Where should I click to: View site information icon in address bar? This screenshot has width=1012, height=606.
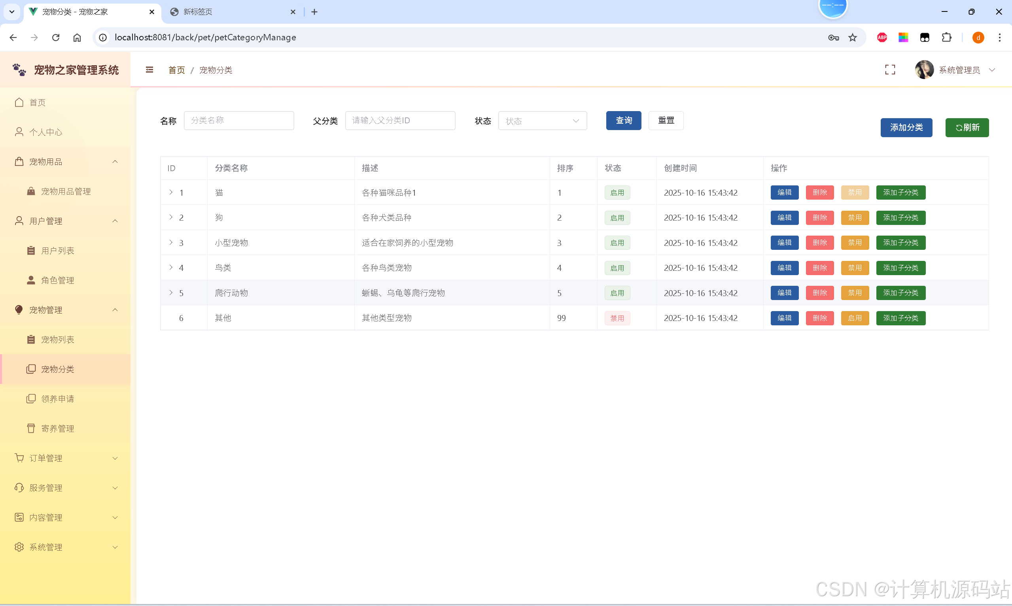(103, 38)
